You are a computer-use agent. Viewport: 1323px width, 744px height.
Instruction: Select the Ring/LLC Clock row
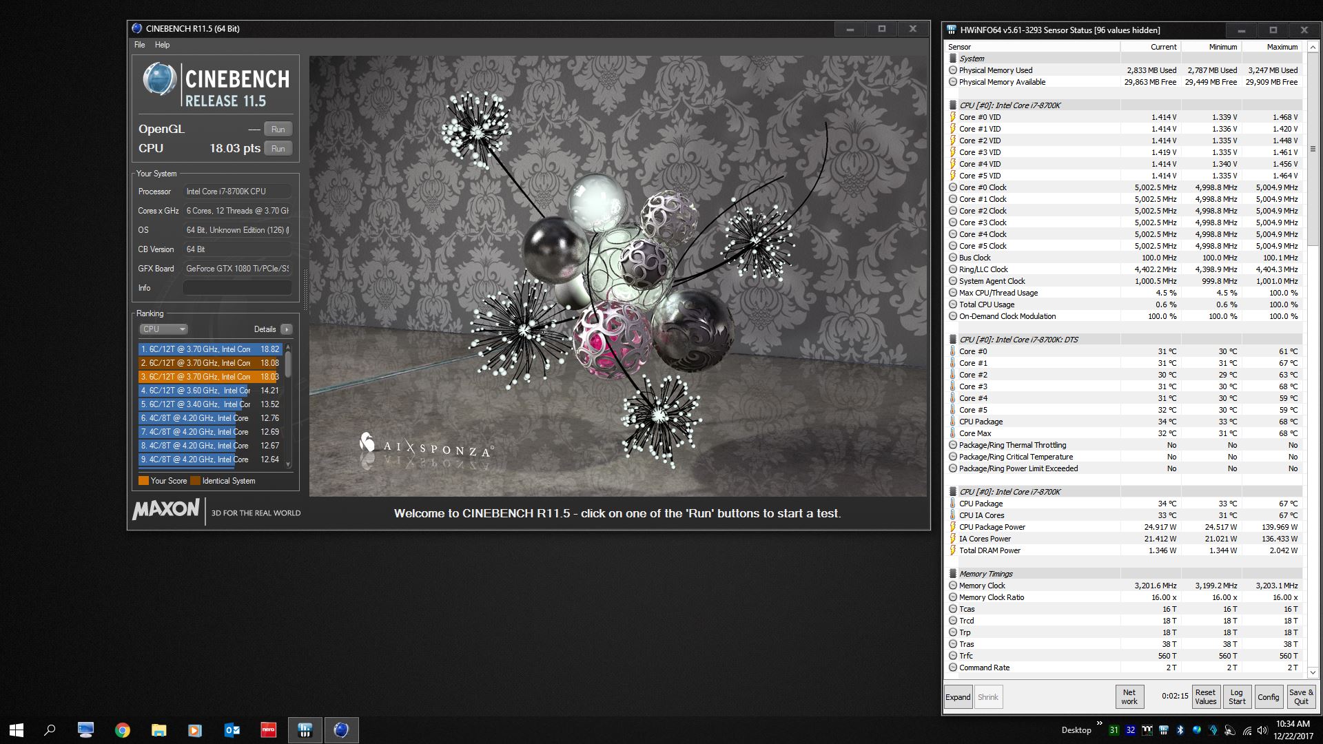coord(1125,269)
